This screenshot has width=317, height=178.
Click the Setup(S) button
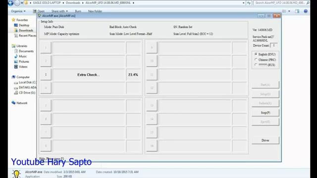pos(265,94)
